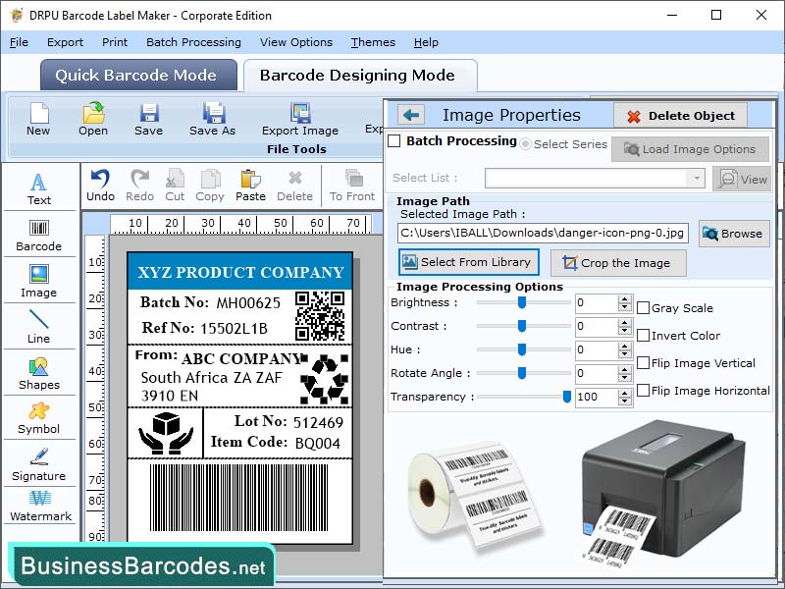Toggle the Gray Scale checkbox
The height and width of the screenshot is (589, 785).
coord(643,308)
